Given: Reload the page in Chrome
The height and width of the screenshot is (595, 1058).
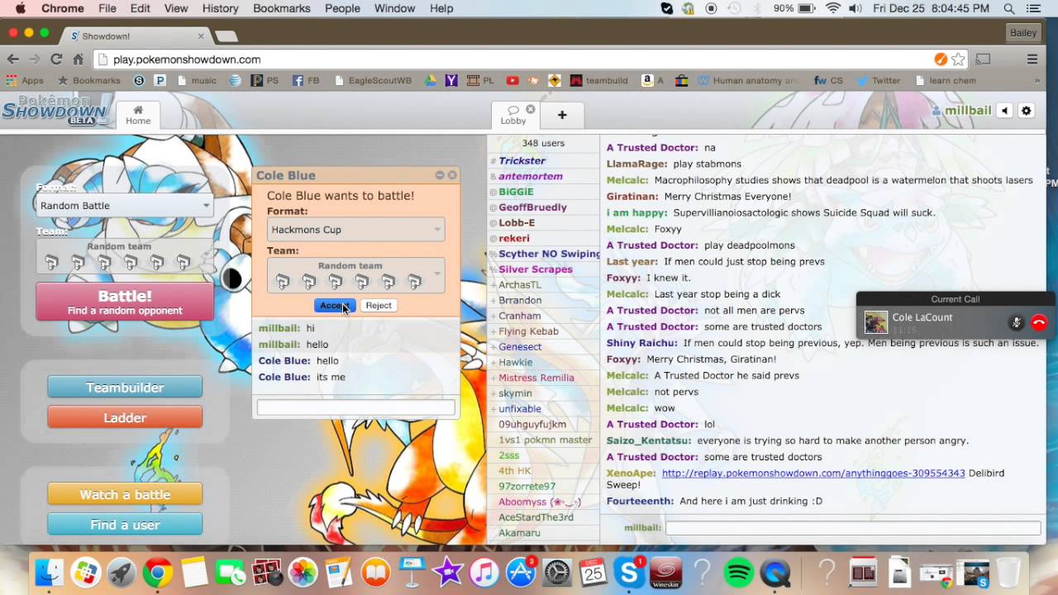Looking at the screenshot, I should 56,59.
